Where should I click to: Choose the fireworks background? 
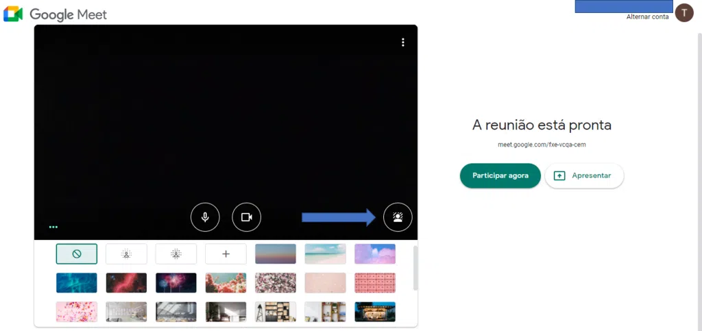point(176,283)
